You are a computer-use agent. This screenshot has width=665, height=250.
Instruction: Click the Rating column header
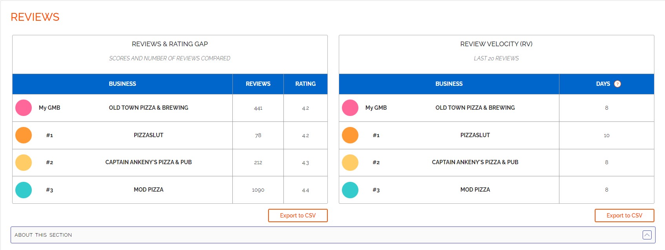305,84
